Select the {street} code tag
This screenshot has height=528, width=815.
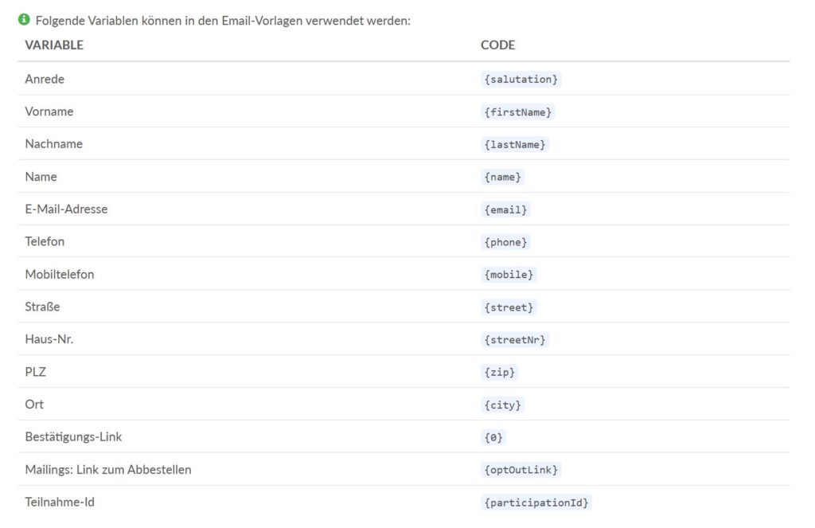(x=509, y=307)
